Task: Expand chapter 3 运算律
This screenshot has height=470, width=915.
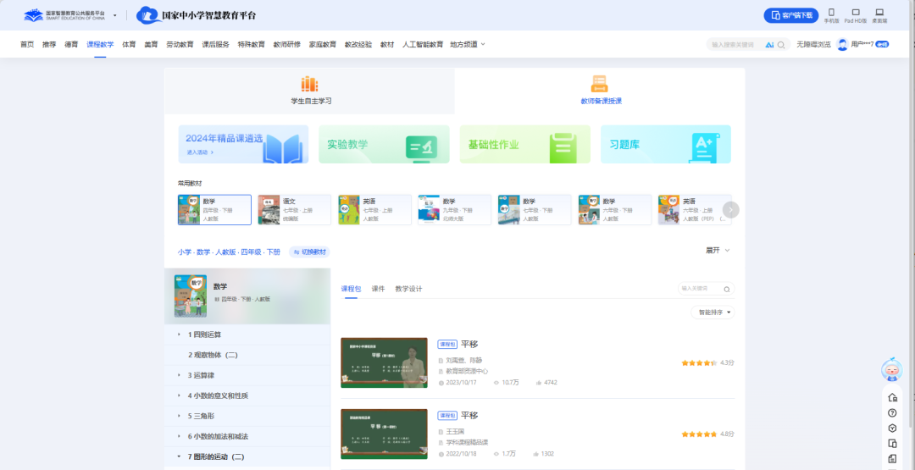Action: click(x=247, y=375)
